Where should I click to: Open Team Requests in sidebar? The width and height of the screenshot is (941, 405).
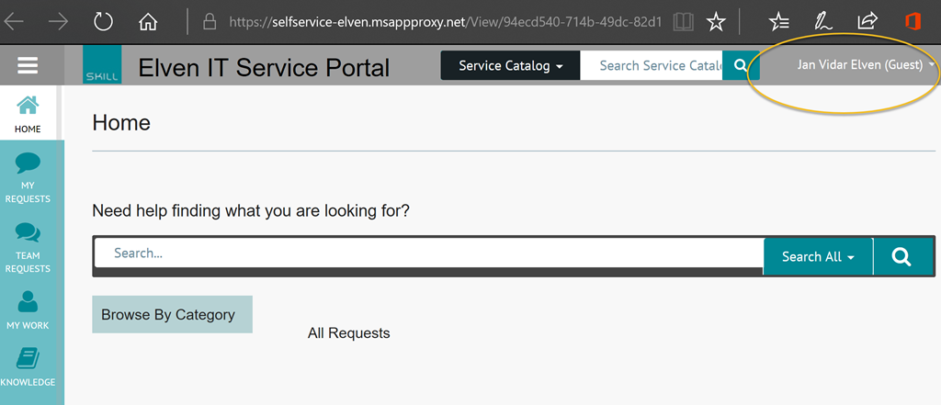(28, 246)
